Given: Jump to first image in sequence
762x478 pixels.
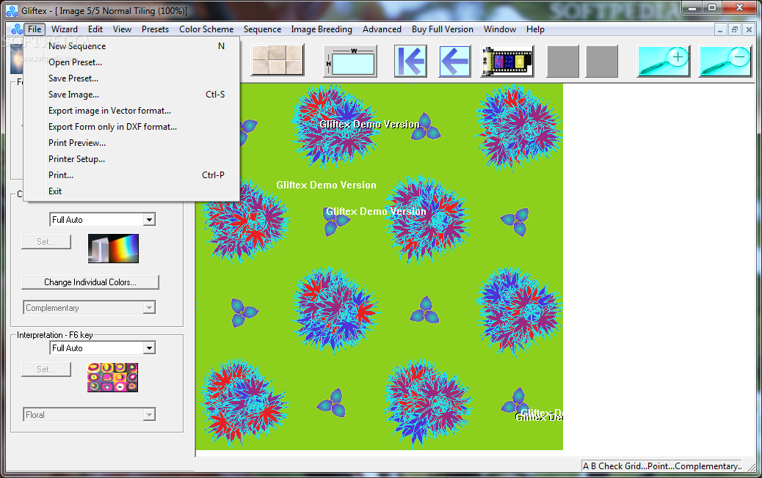Looking at the screenshot, I should click(410, 61).
